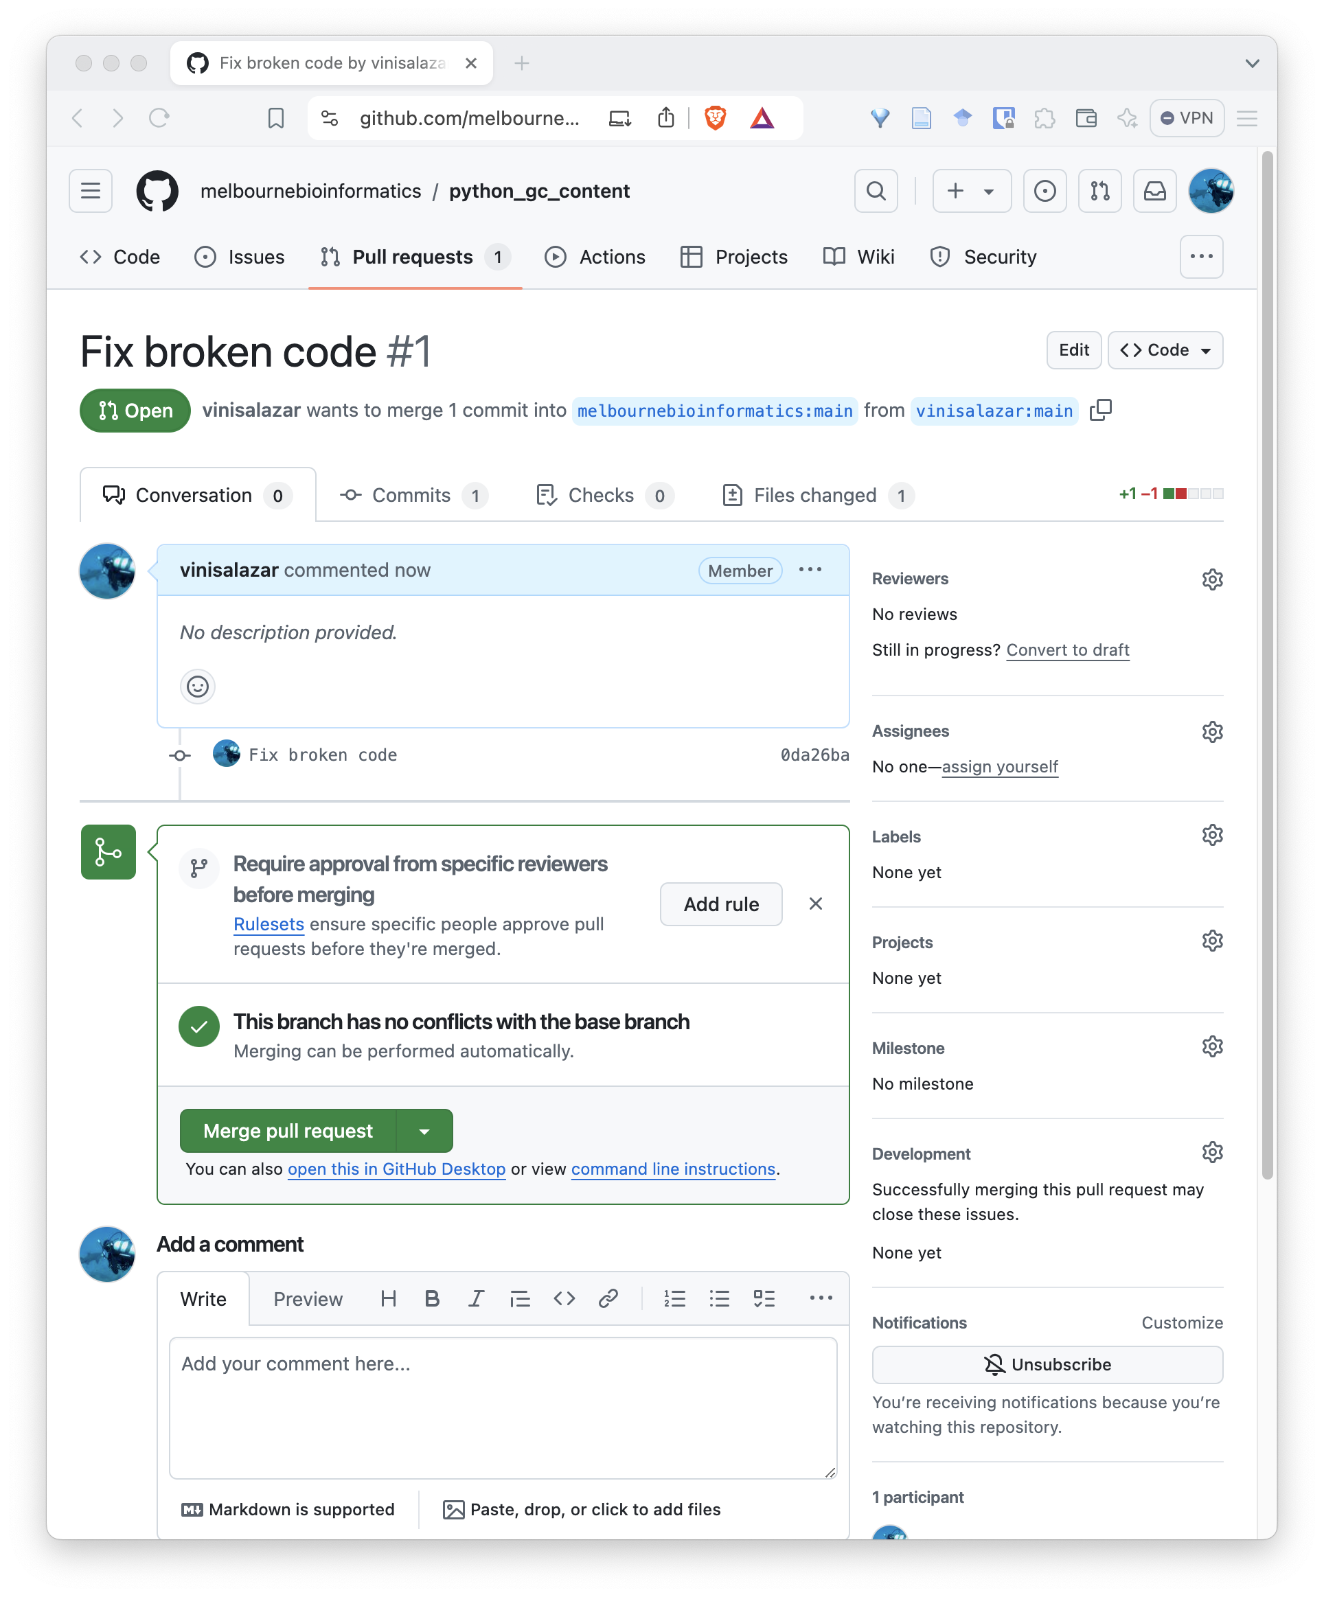
Task: Open the Labels settings gear
Action: [x=1211, y=836]
